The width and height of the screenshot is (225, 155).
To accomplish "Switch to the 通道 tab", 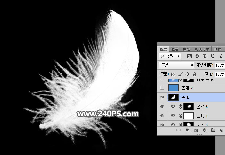I will [174, 49].
